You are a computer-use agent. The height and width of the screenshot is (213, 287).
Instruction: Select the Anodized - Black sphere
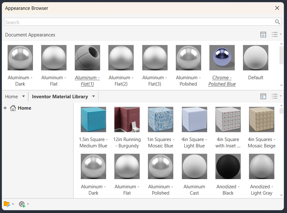tap(228, 166)
